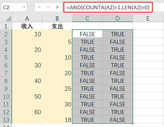Image resolution: width=164 pixels, height=127 pixels.
Task: Click the Select All corner triangle
Action: pyautogui.click(x=8, y=18)
